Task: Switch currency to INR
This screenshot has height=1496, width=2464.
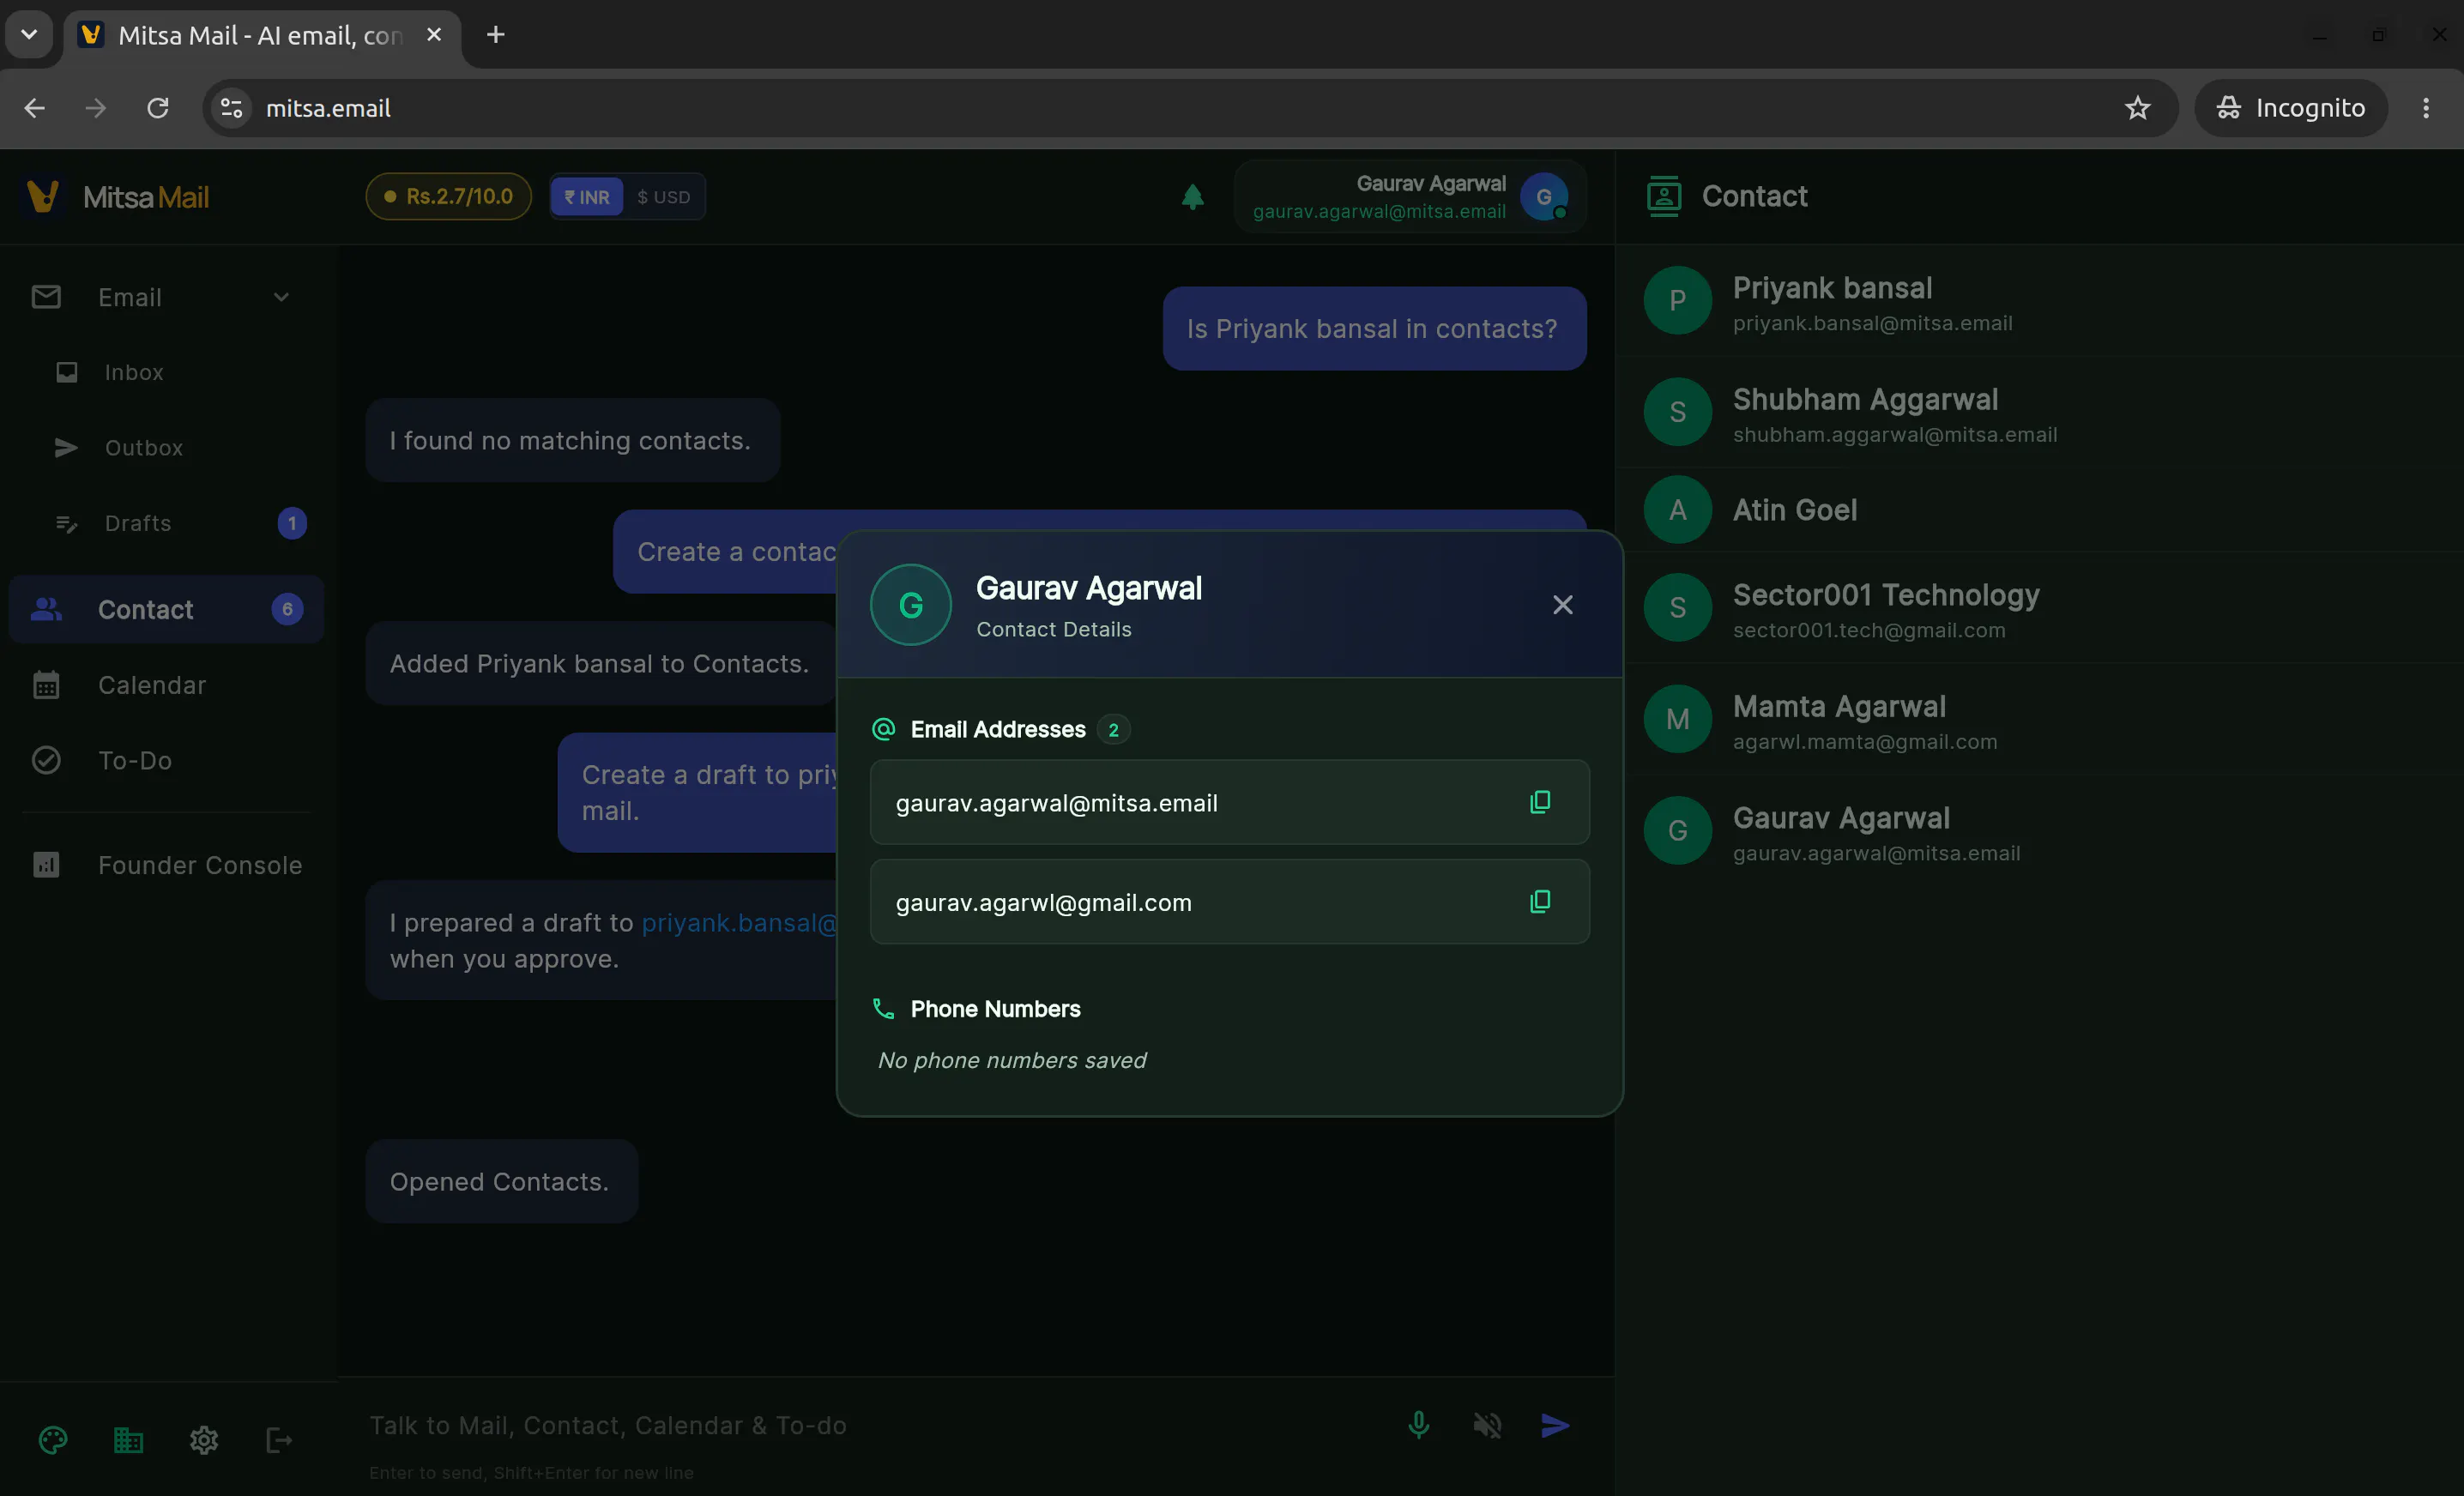Action: (x=587, y=197)
